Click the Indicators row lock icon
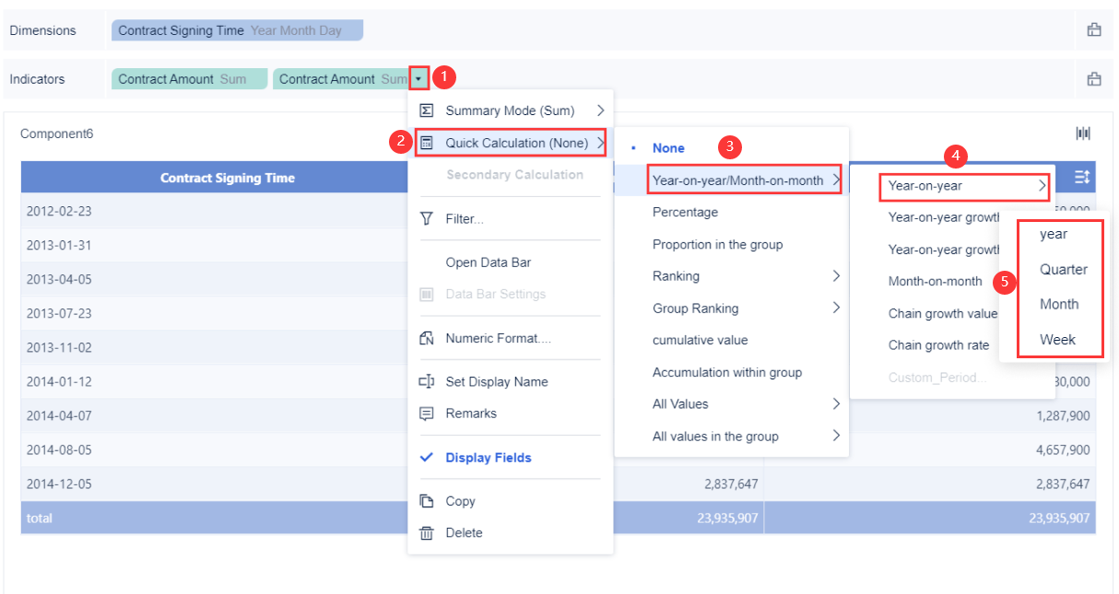The image size is (1119, 594). [1094, 79]
